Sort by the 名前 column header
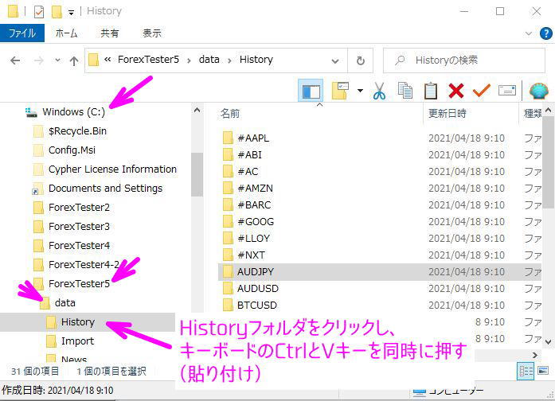This screenshot has height=401, width=555. tap(230, 114)
